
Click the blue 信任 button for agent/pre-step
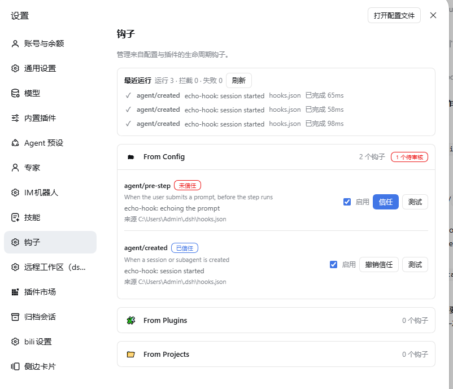point(386,202)
